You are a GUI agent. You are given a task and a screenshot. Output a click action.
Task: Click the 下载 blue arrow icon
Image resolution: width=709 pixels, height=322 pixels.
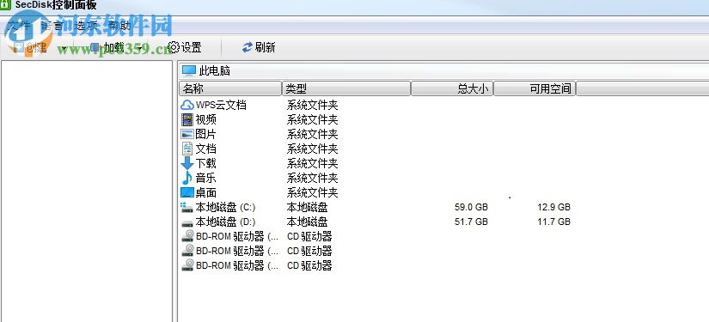(x=187, y=163)
